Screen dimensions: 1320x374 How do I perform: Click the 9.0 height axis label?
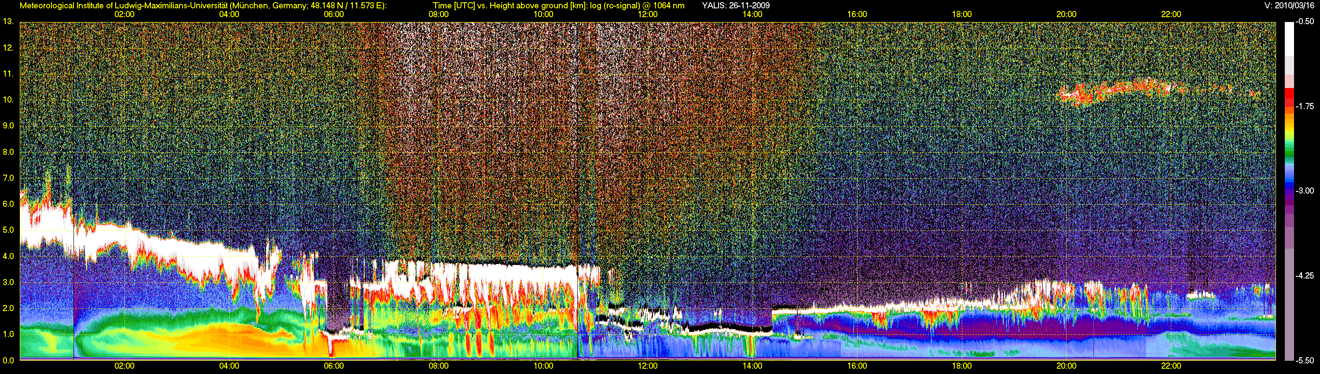(x=8, y=125)
